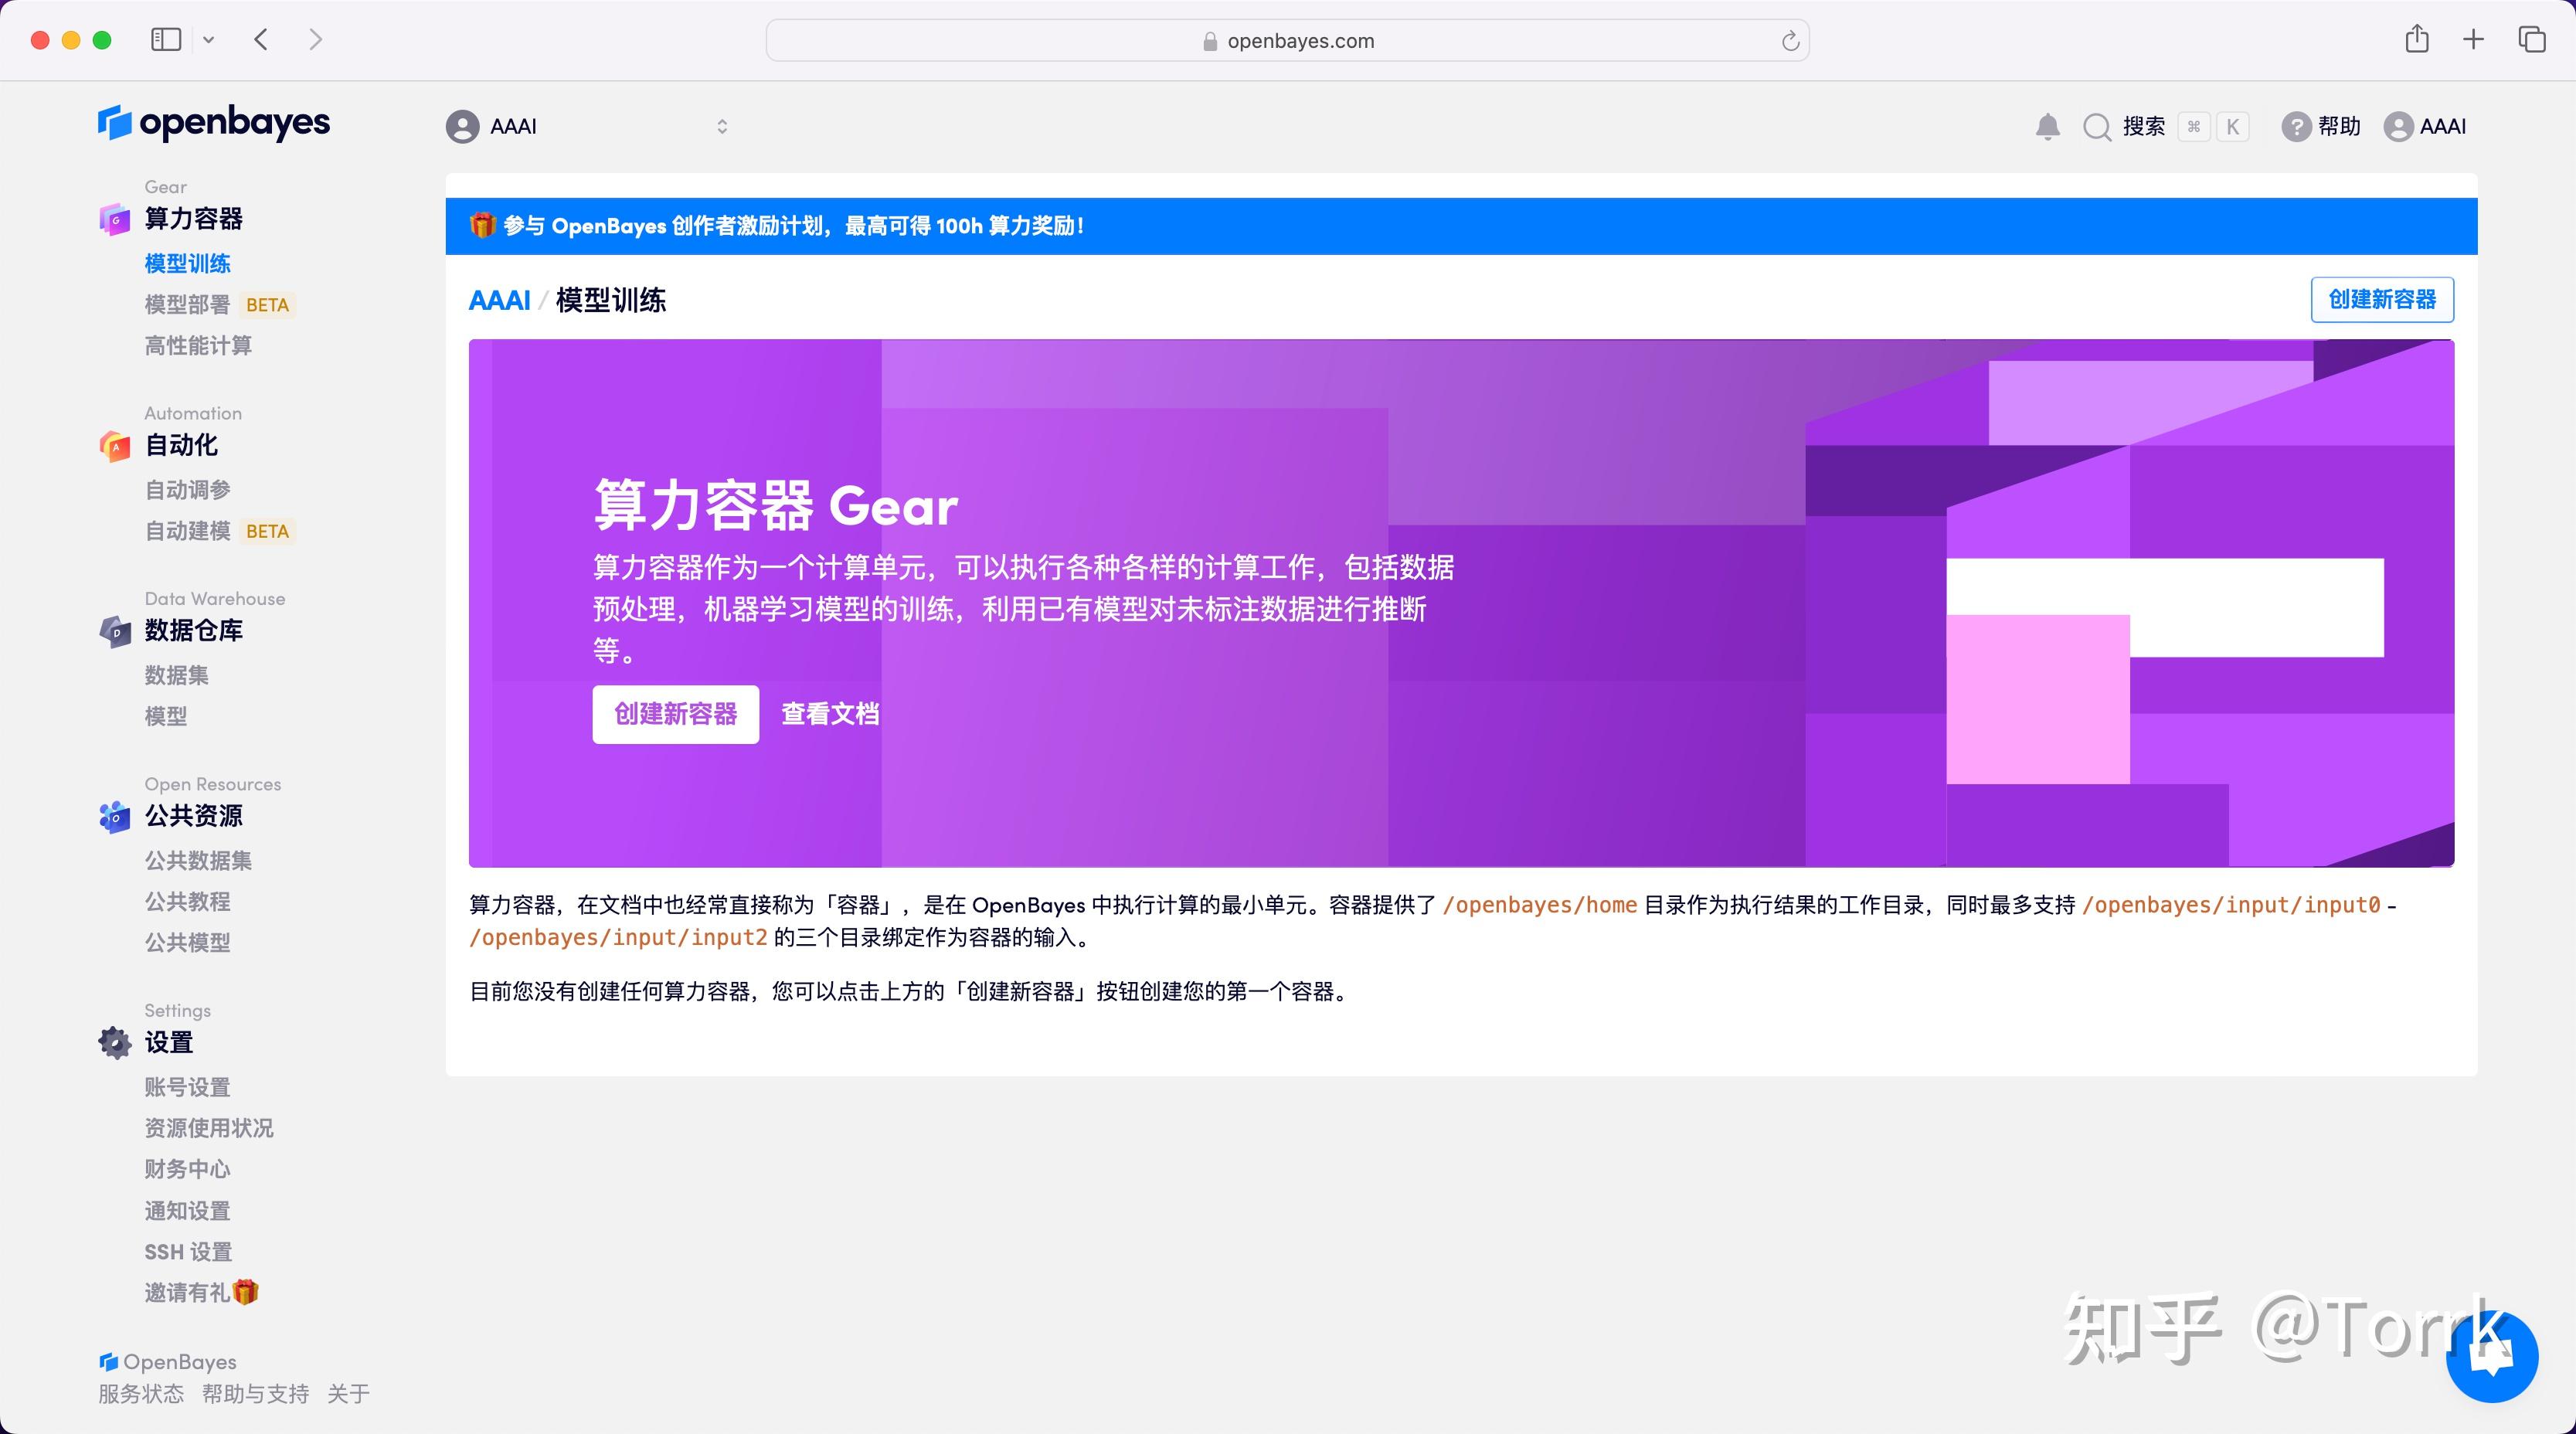Viewport: 2576px width, 1434px height.
Task: Open 服务状态 footer link
Action: (141, 1394)
